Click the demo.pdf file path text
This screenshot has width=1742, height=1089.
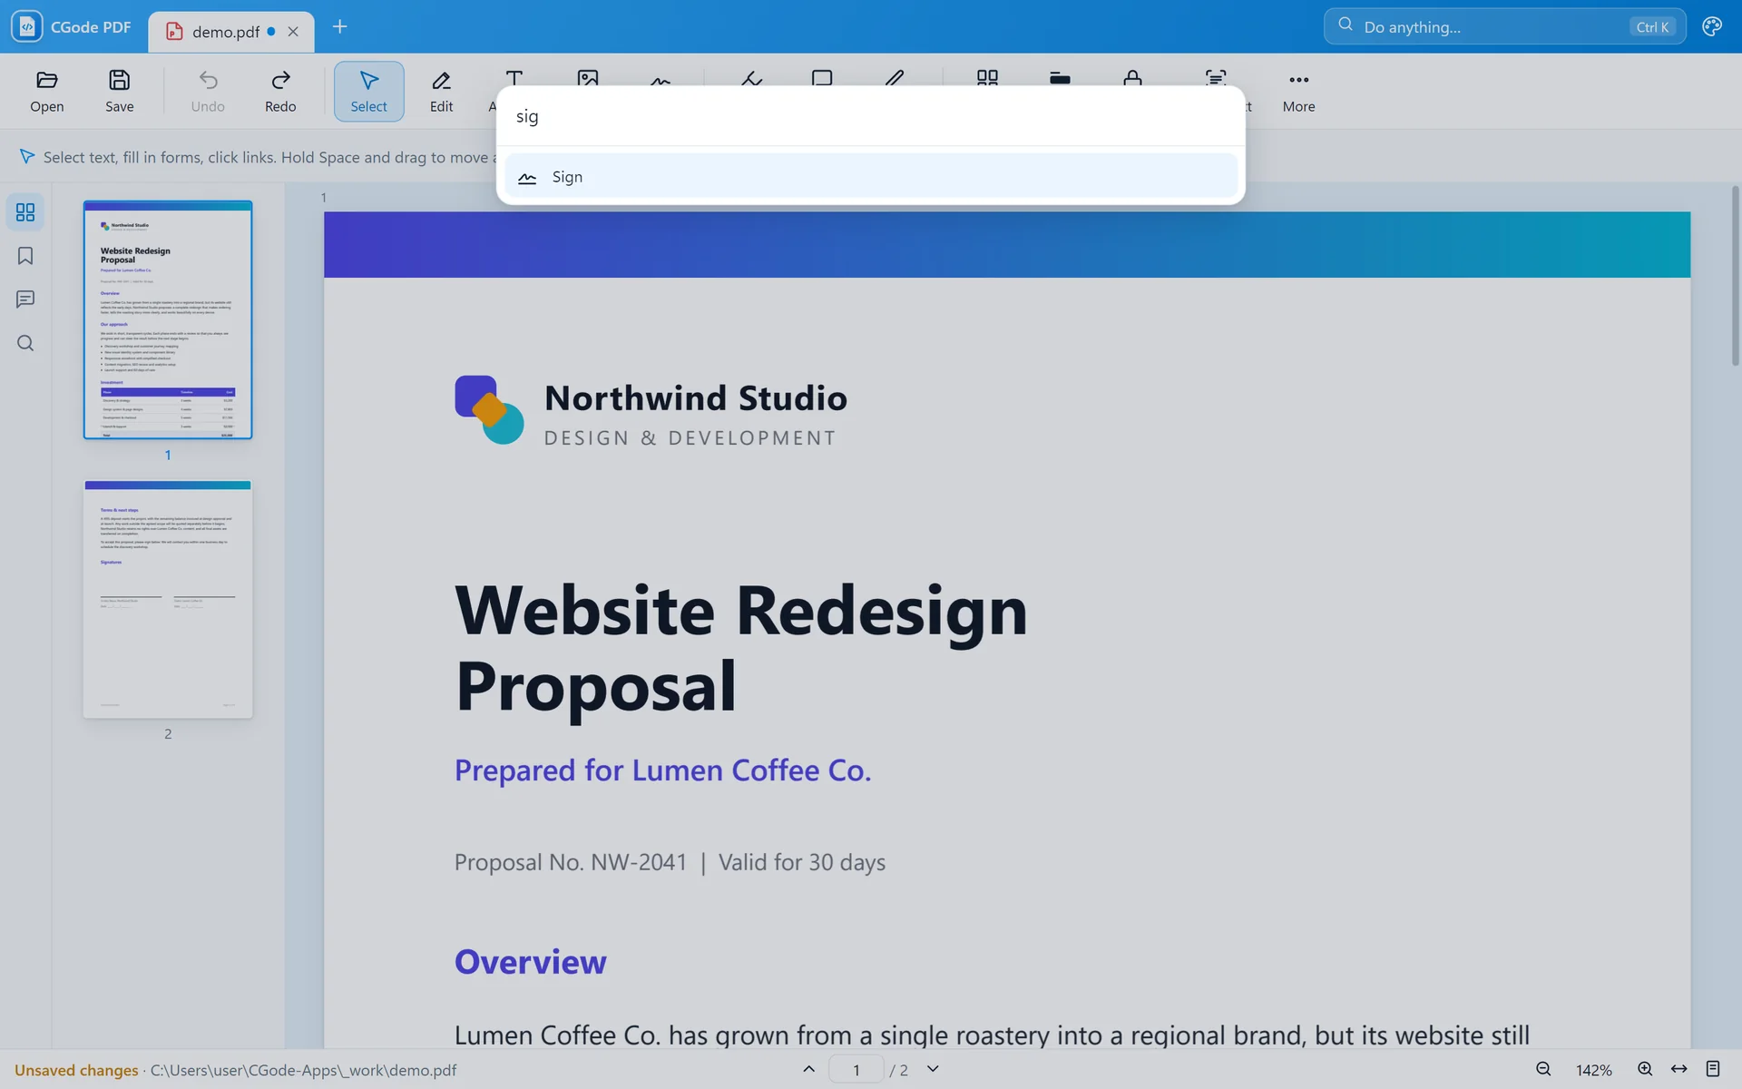[x=303, y=1070]
